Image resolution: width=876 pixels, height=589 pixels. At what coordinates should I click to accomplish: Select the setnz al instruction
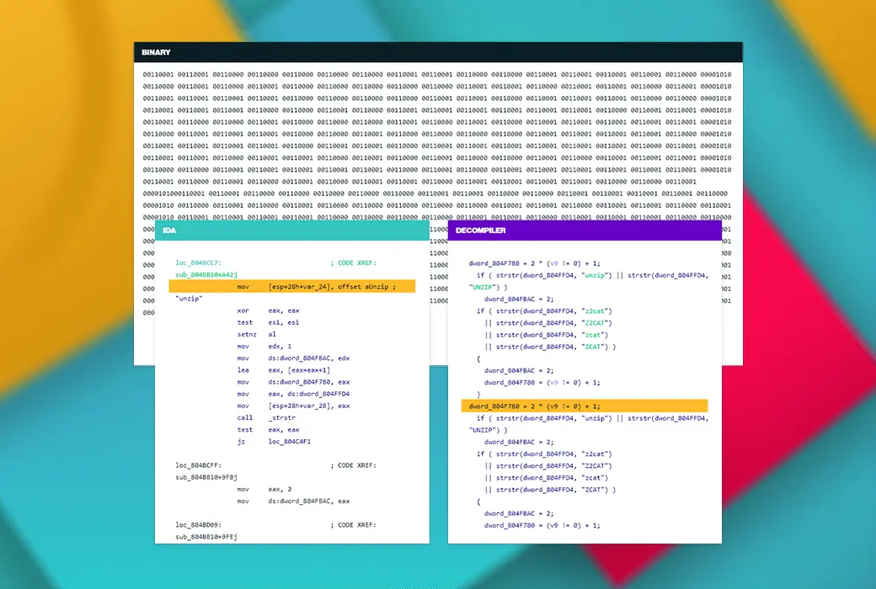click(x=256, y=334)
